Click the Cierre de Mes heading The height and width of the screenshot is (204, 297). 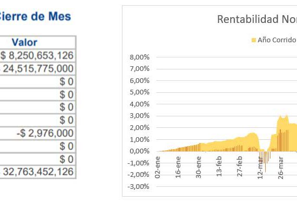[x=35, y=16]
